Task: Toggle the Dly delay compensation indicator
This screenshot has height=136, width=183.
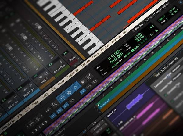Action: point(137,46)
